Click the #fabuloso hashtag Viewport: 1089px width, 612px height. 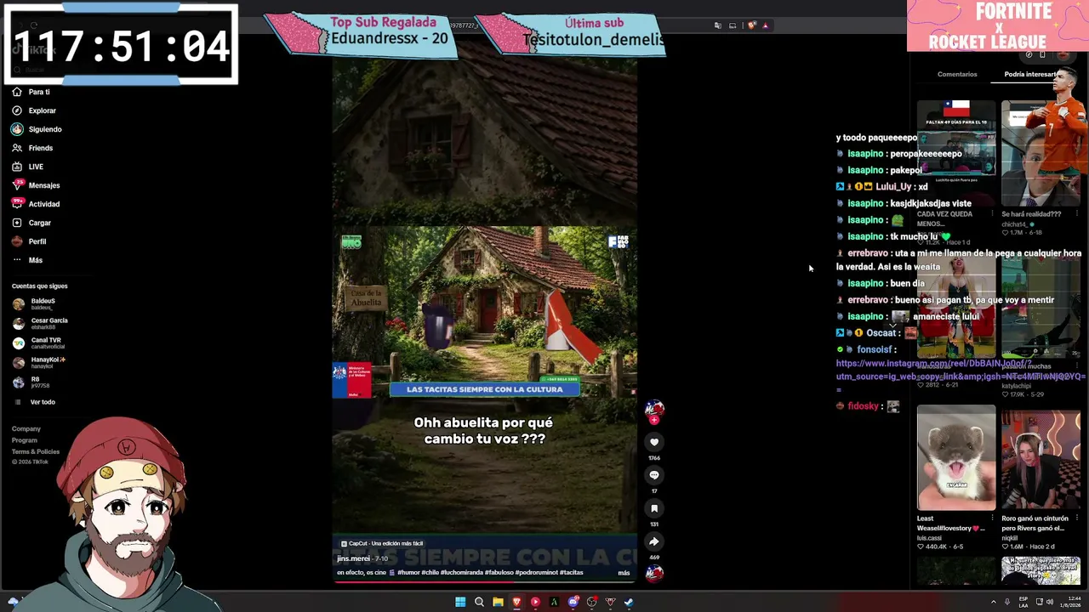pos(498,573)
